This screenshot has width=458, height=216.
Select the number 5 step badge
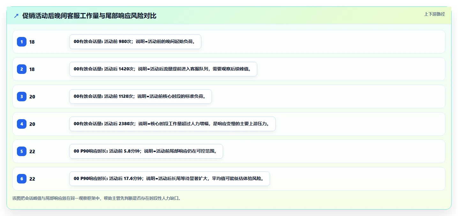[x=22, y=151]
